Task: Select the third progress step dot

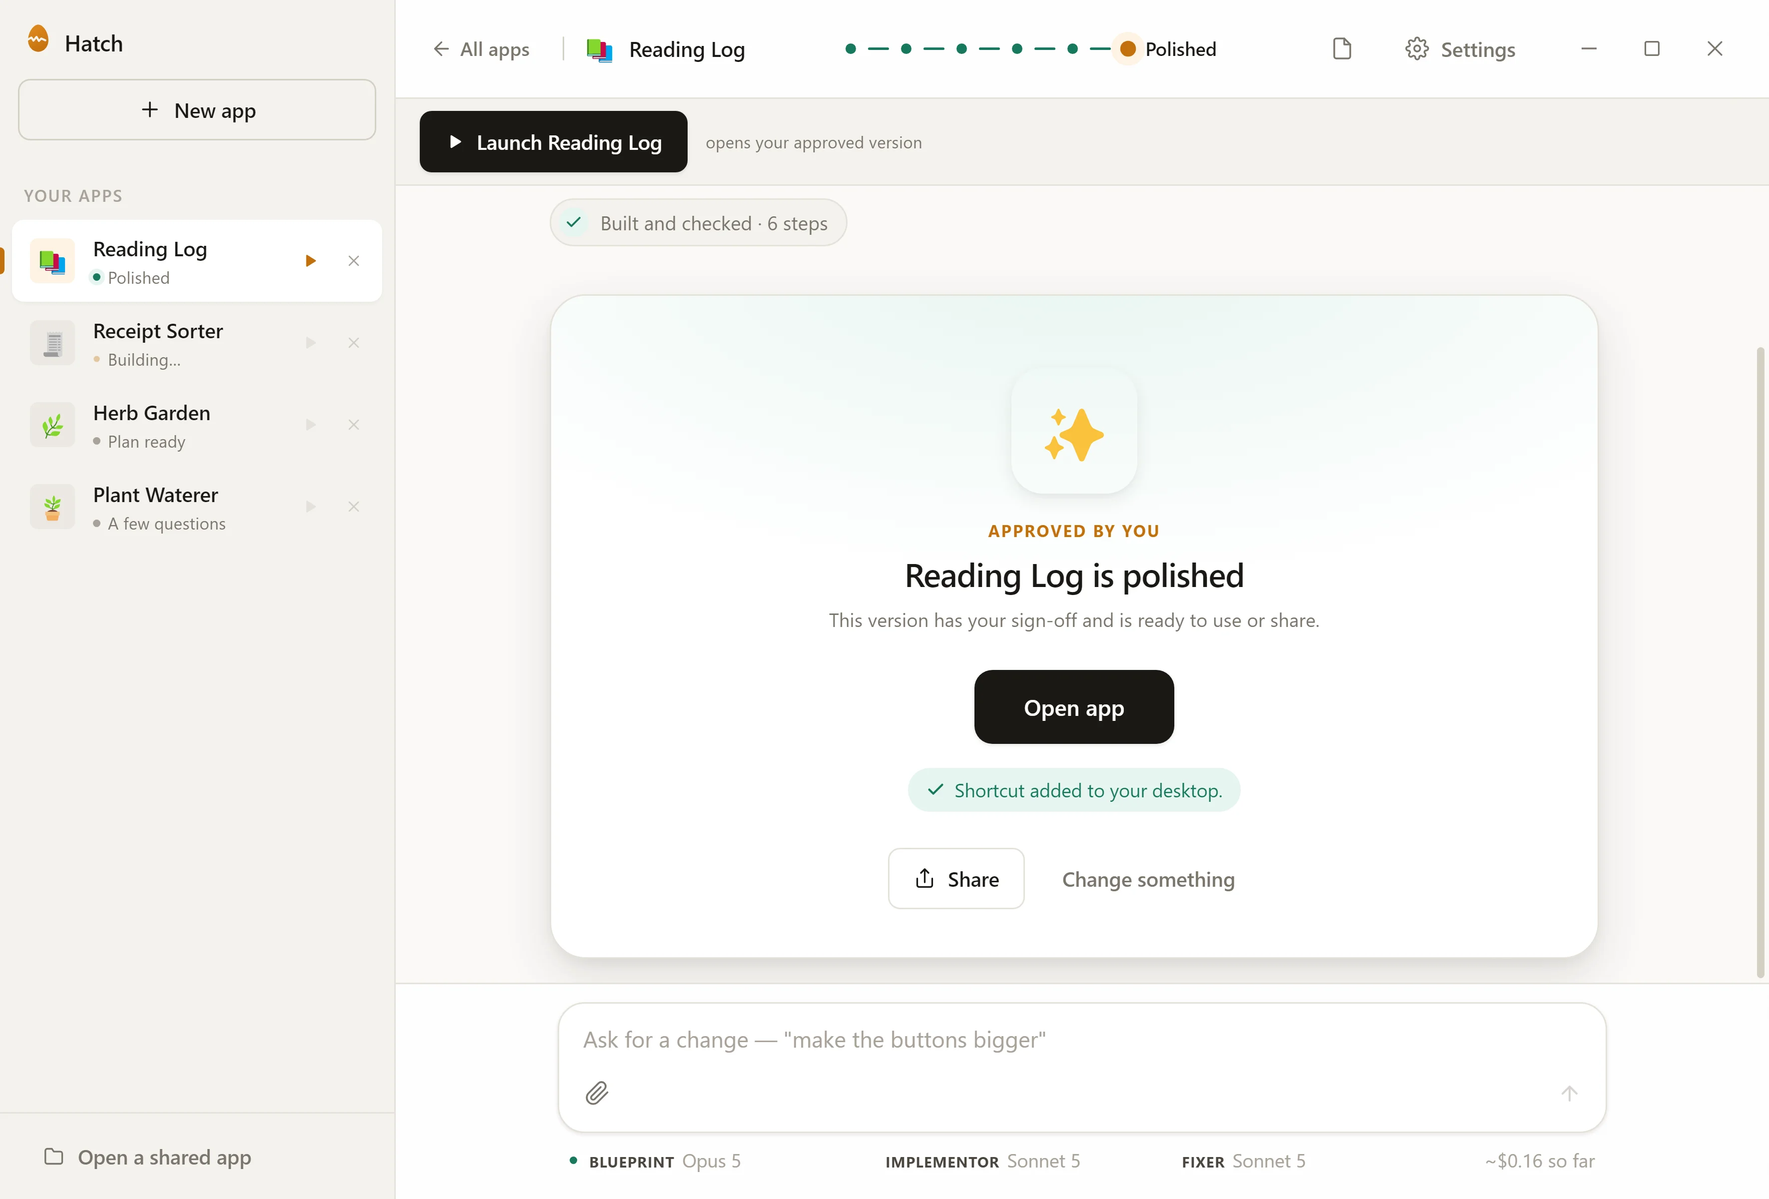Action: pos(961,48)
